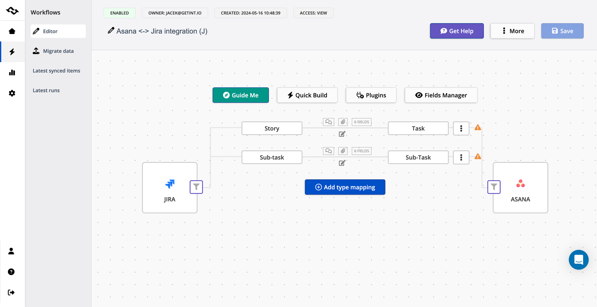Select Migrate data in the Workflows menu
This screenshot has height=307, width=597.
coord(58,51)
